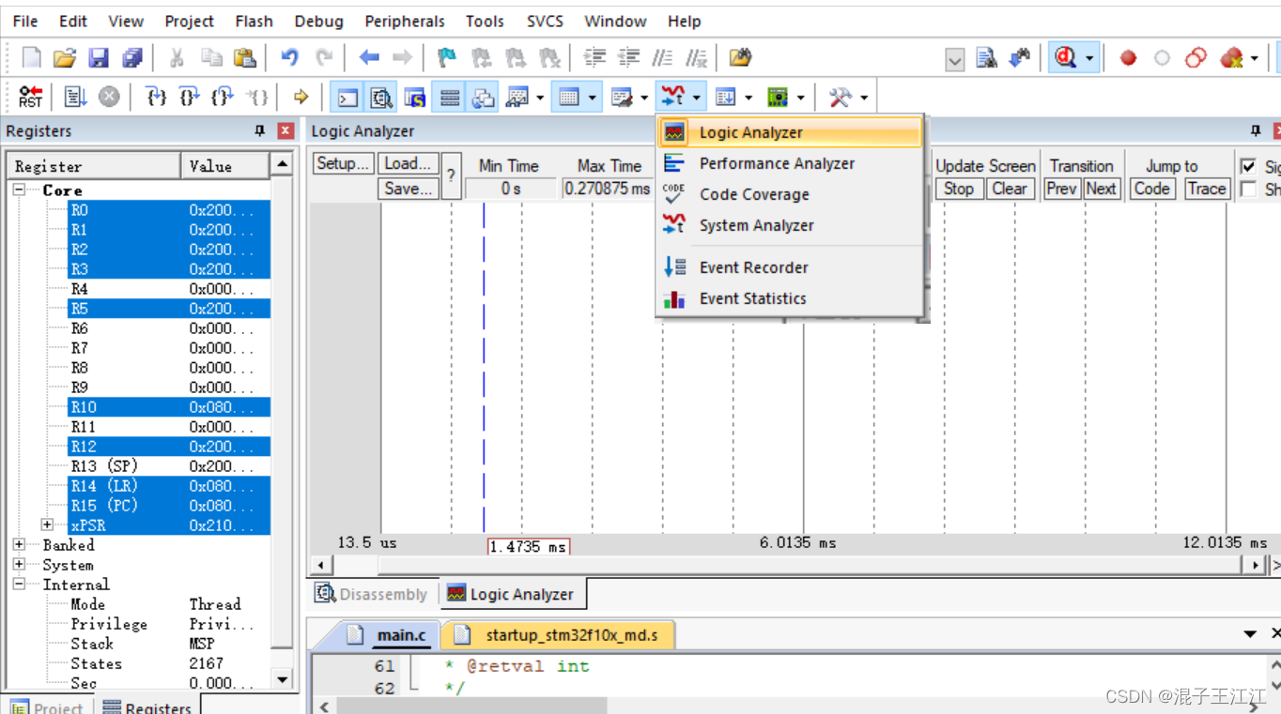Toggle the Command window icon
Image resolution: width=1281 pixels, height=714 pixels.
(347, 97)
